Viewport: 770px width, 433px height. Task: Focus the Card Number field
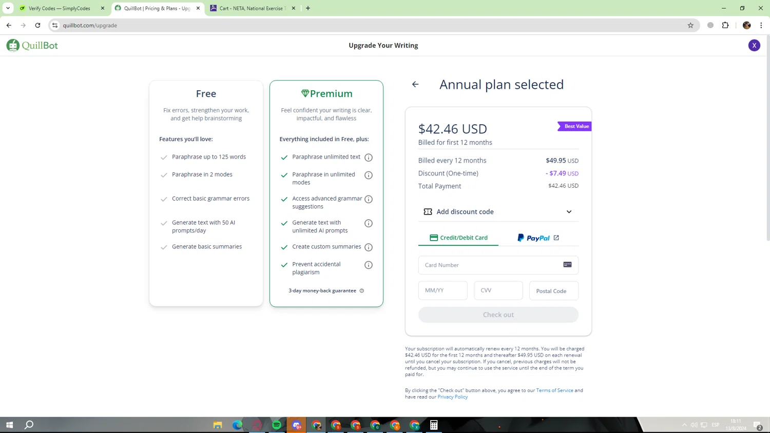pos(492,265)
